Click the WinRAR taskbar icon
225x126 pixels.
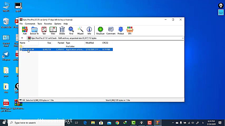(x=158, y=123)
